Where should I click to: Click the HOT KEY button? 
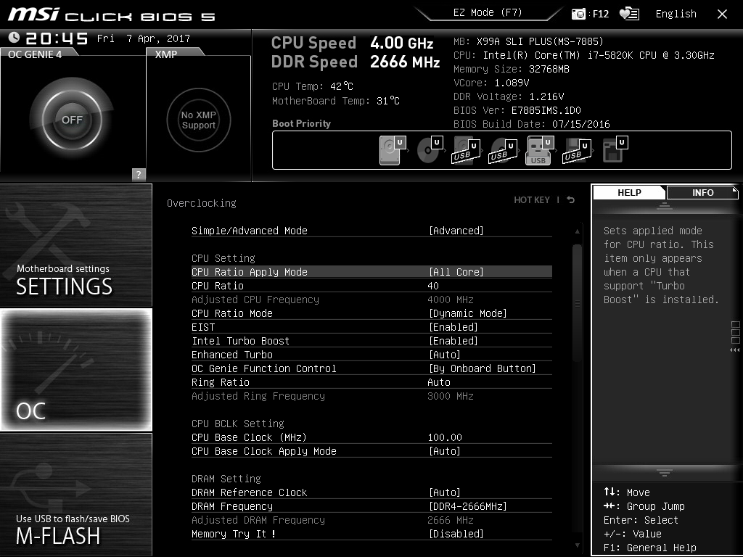532,200
